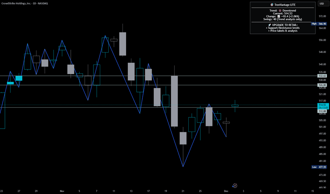Click the current price 514.53 label
The image size is (330, 194).
(322, 105)
